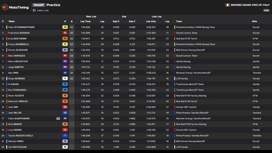Click the Rider column header
Viewport: 272px width, 153px height.
click(12, 21)
